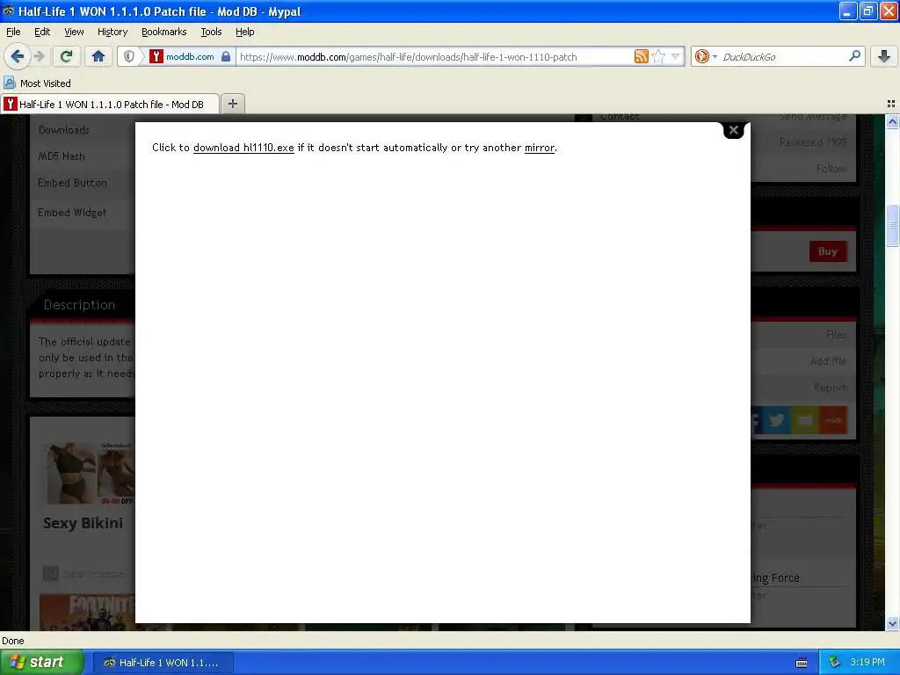Screen dimensions: 900x675
Task: Subscribe using the RSS feed icon
Action: 641,56
